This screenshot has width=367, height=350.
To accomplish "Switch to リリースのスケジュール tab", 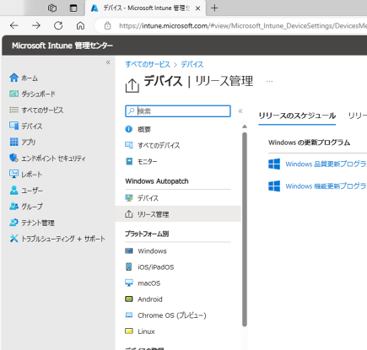I will (x=297, y=116).
